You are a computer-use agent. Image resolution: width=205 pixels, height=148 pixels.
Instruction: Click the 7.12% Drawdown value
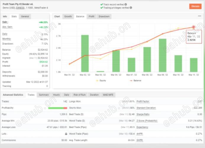coord(45,44)
